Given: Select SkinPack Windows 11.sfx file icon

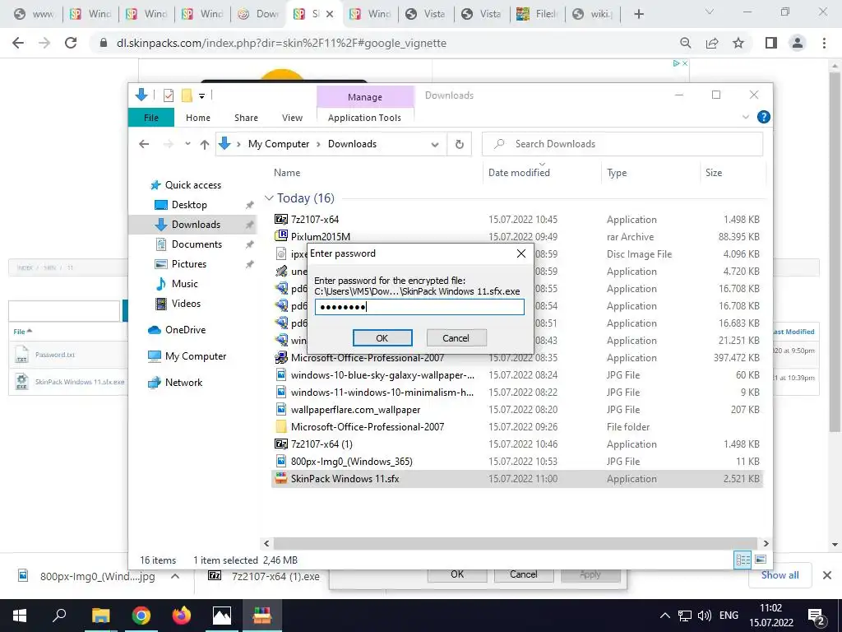Looking at the screenshot, I should 281,478.
